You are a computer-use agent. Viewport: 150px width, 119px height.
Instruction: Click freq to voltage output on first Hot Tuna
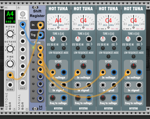pyautogui.click(x=64, y=98)
